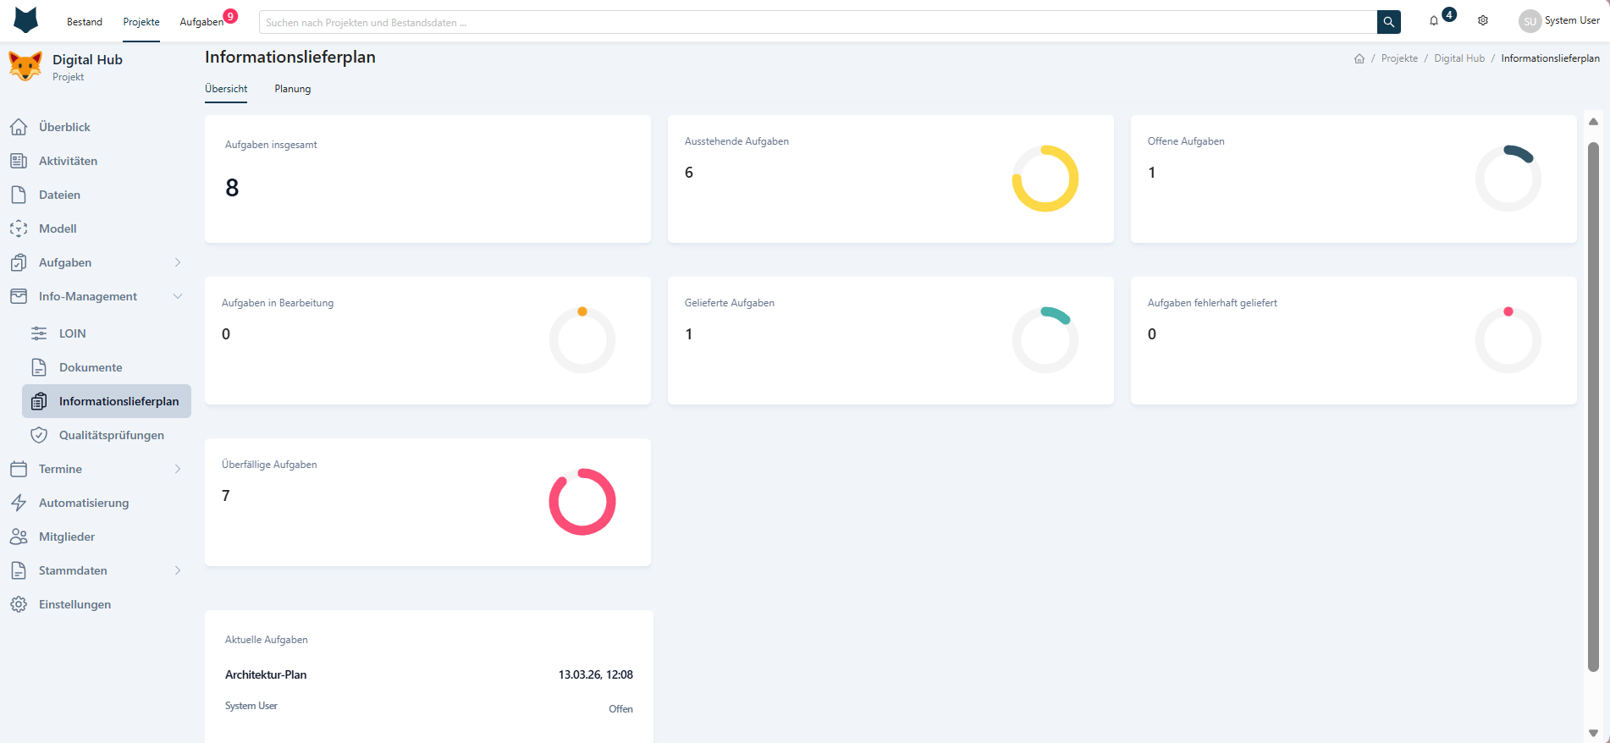Screen dimensions: 1610x743
Task: Click the Aktivitäten icon in the sidebar
Action: [19, 161]
